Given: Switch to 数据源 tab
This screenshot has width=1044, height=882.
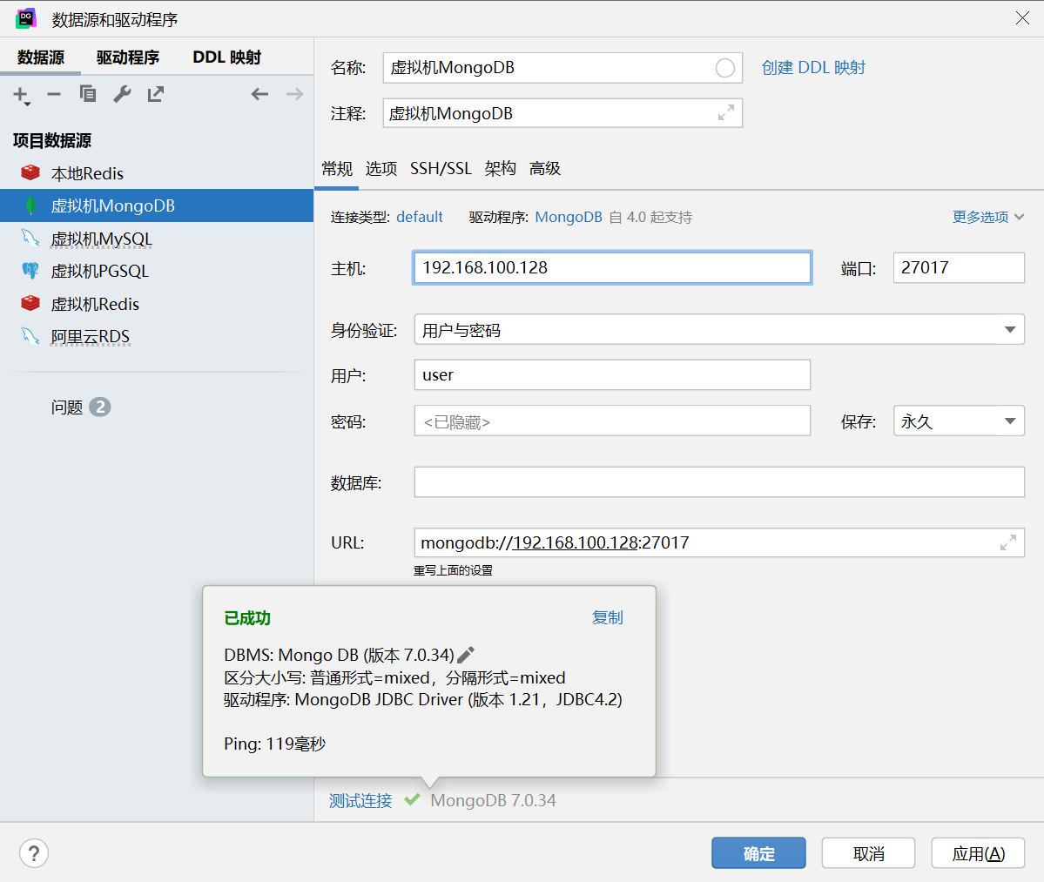Looking at the screenshot, I should (41, 57).
